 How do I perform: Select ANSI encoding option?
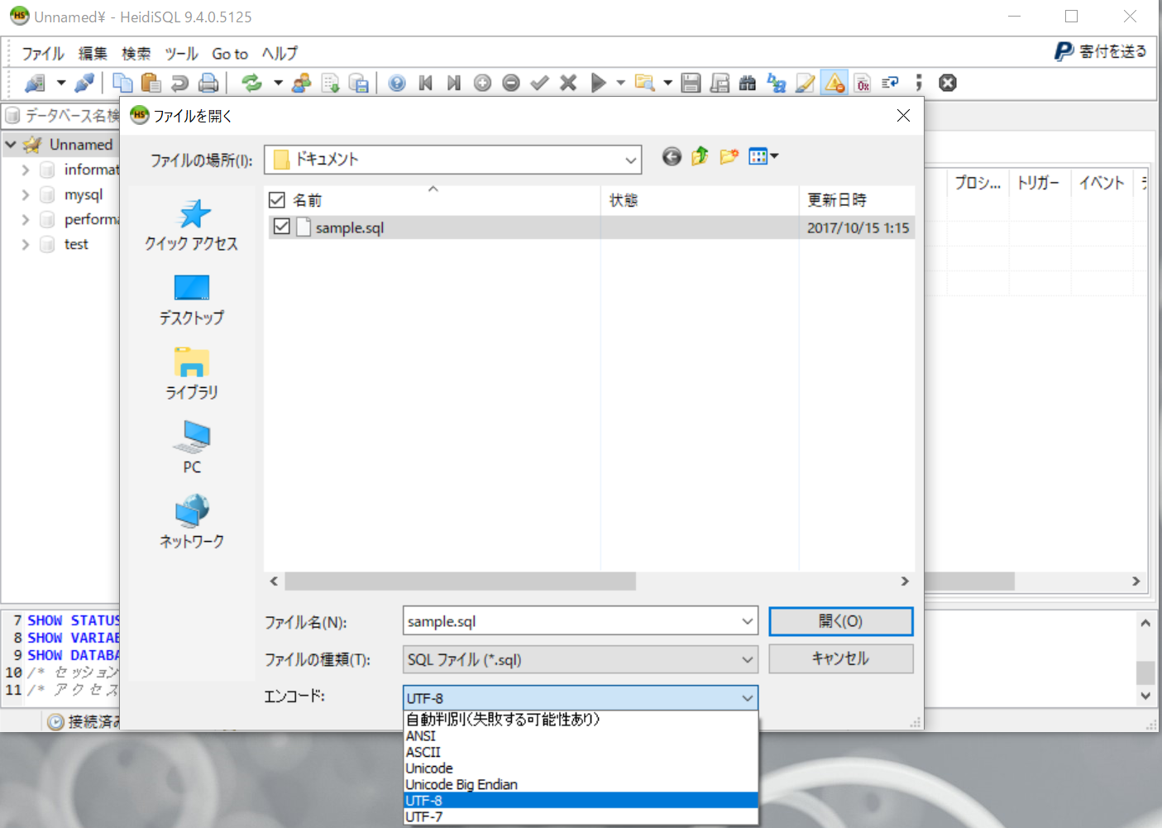(x=581, y=736)
